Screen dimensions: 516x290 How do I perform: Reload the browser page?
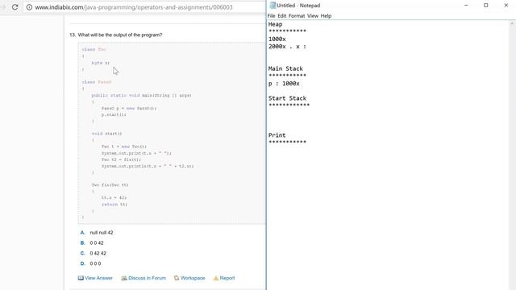pos(15,7)
